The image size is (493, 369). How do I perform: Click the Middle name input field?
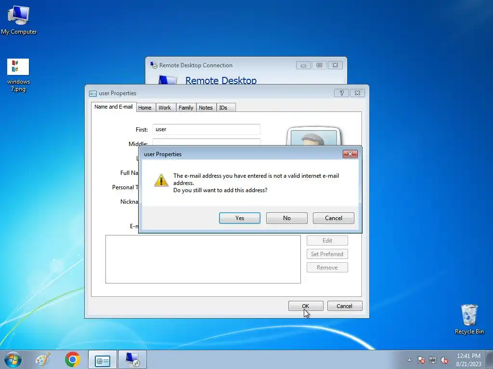tap(206, 142)
